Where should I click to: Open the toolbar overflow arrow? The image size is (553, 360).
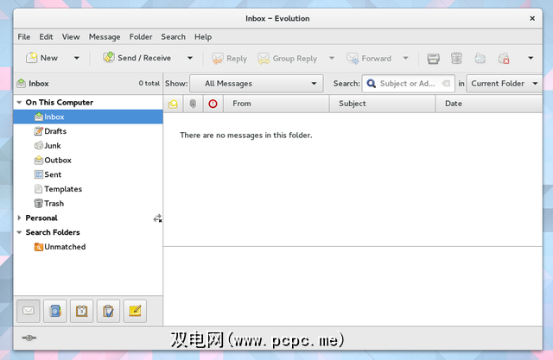pyautogui.click(x=531, y=58)
